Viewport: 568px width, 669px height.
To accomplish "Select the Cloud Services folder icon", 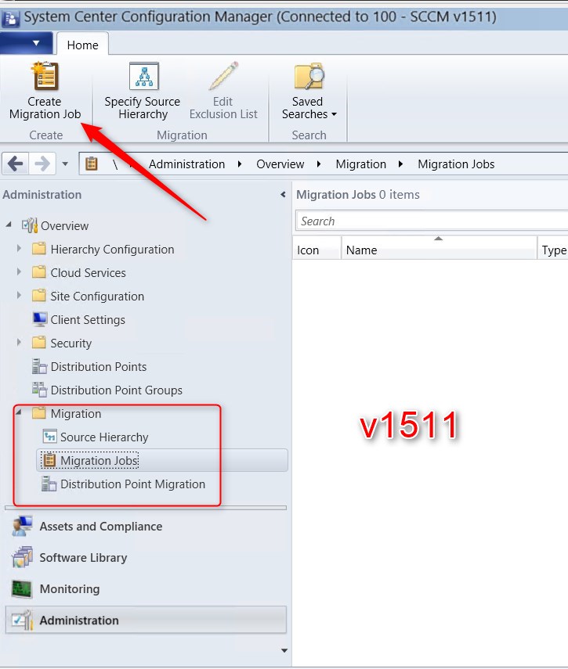I will pos(39,272).
